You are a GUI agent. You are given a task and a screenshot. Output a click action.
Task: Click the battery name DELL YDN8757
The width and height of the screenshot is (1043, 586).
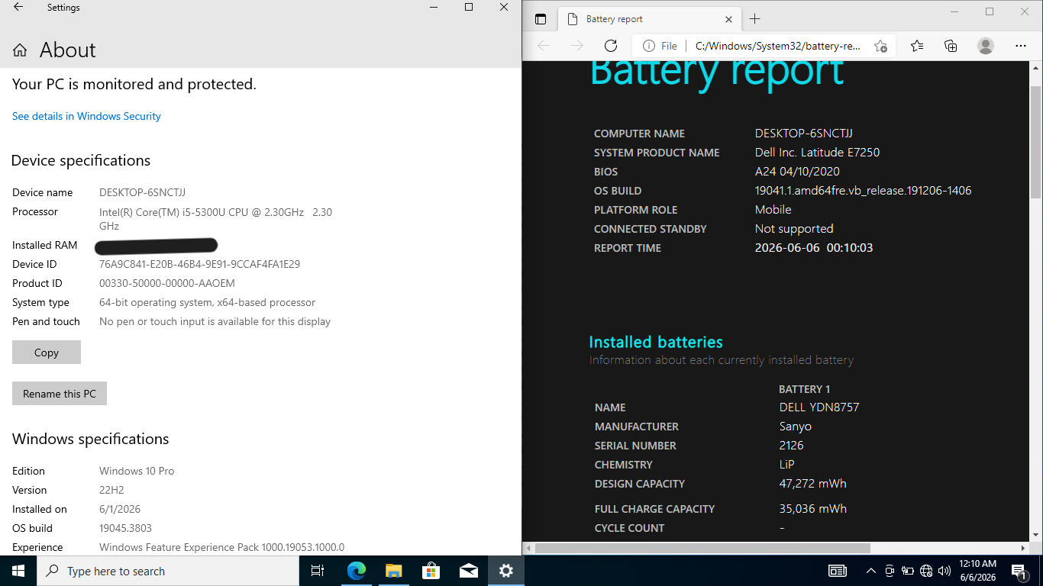pyautogui.click(x=819, y=407)
